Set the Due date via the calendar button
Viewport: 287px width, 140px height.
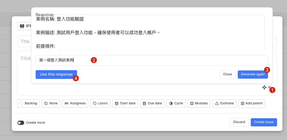153,103
